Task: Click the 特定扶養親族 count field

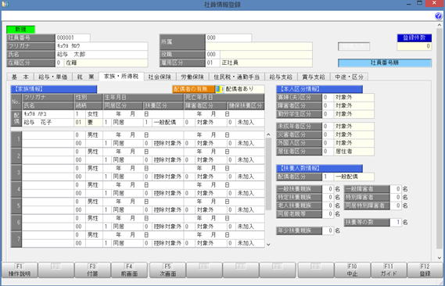Action: (x=328, y=197)
